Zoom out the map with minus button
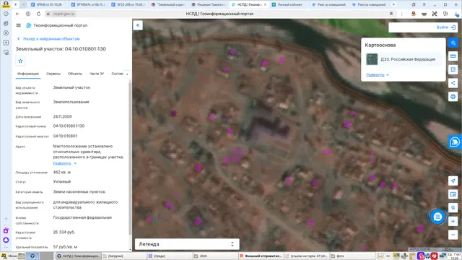 click(453, 235)
